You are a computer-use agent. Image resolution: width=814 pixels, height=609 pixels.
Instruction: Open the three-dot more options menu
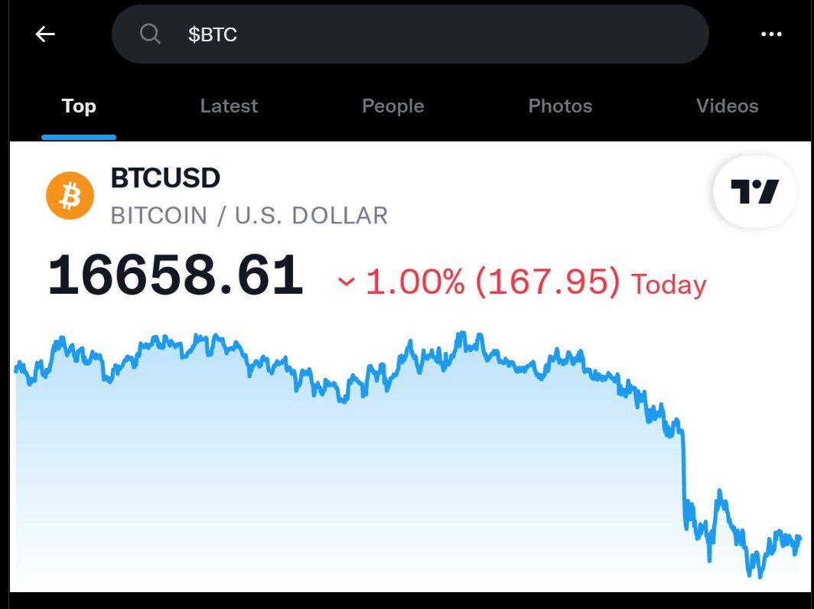(771, 34)
